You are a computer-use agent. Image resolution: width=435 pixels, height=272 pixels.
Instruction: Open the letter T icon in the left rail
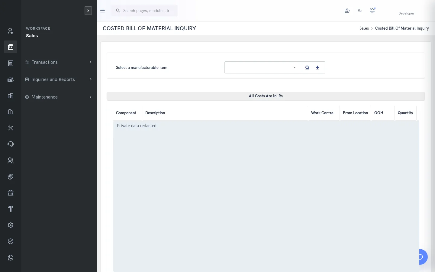click(11, 209)
